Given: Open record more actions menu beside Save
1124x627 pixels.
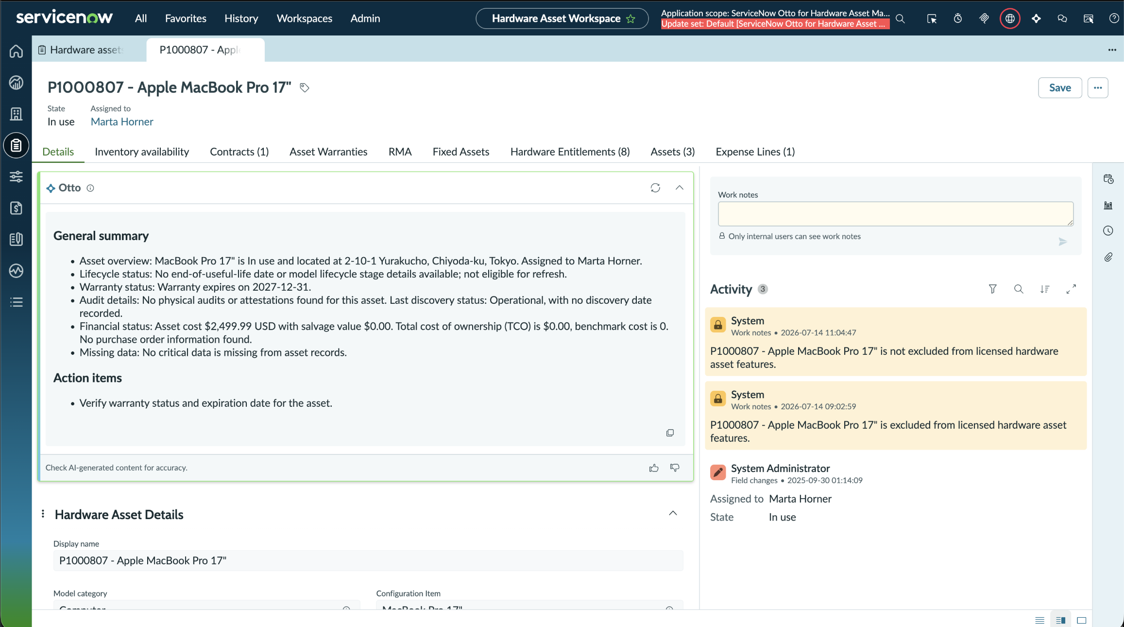Looking at the screenshot, I should point(1098,88).
